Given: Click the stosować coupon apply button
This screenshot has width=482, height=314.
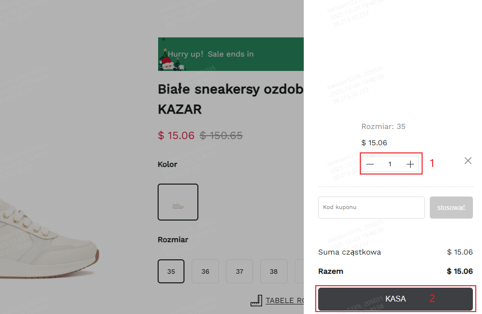Looking at the screenshot, I should pos(451,207).
